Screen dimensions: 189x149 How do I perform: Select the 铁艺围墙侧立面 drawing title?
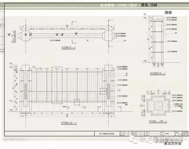[158, 73]
